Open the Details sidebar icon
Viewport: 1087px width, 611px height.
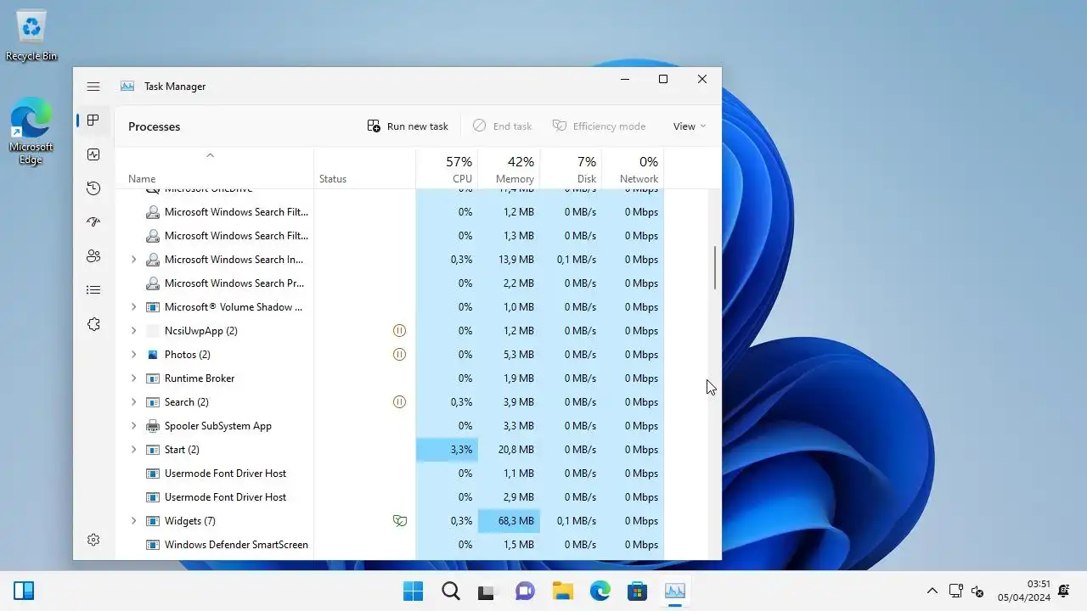(x=93, y=290)
